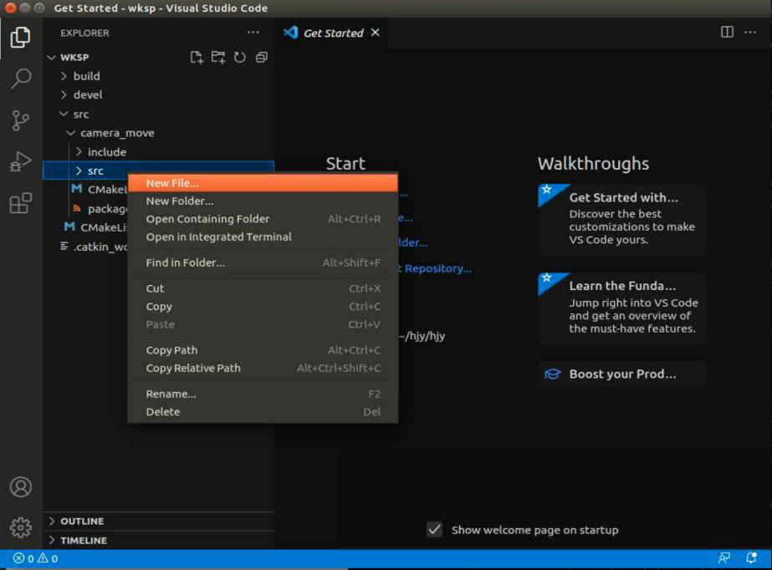Open the Get Started with... walkthrough
Viewport: 772px width, 570px height.
(x=623, y=219)
